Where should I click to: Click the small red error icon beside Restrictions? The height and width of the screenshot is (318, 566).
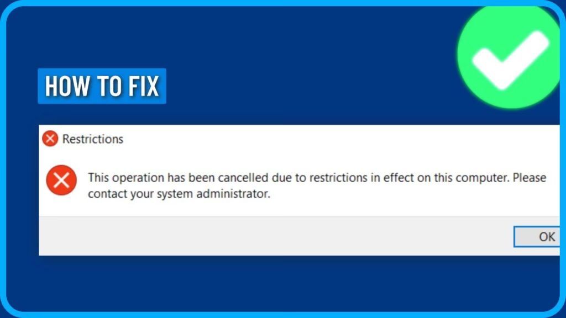pyautogui.click(x=50, y=139)
